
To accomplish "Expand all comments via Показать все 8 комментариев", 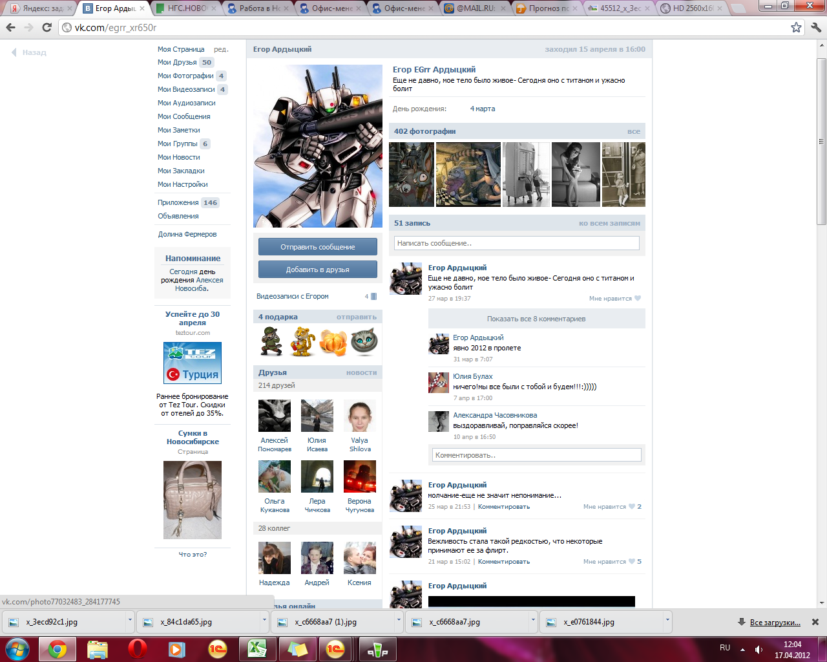I will 536,319.
